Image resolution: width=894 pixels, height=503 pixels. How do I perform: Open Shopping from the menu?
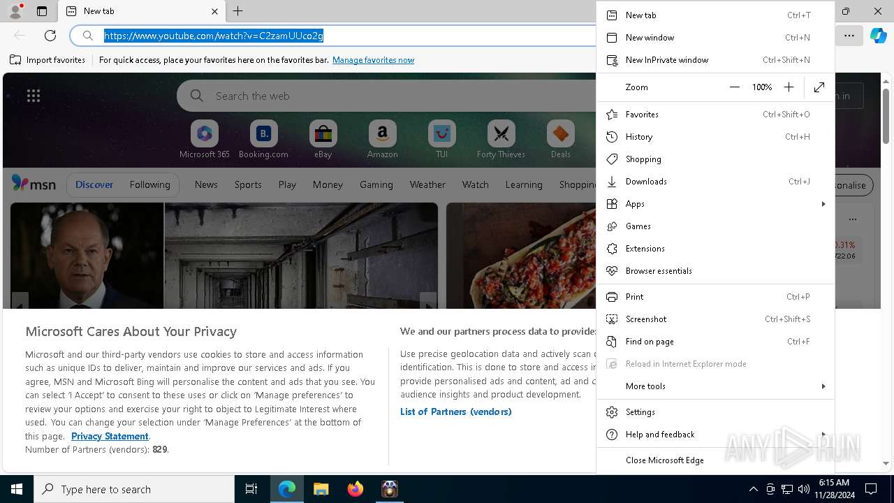[x=715, y=159]
